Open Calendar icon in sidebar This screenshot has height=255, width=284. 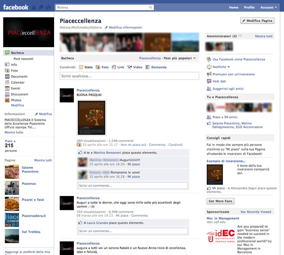tap(7, 82)
